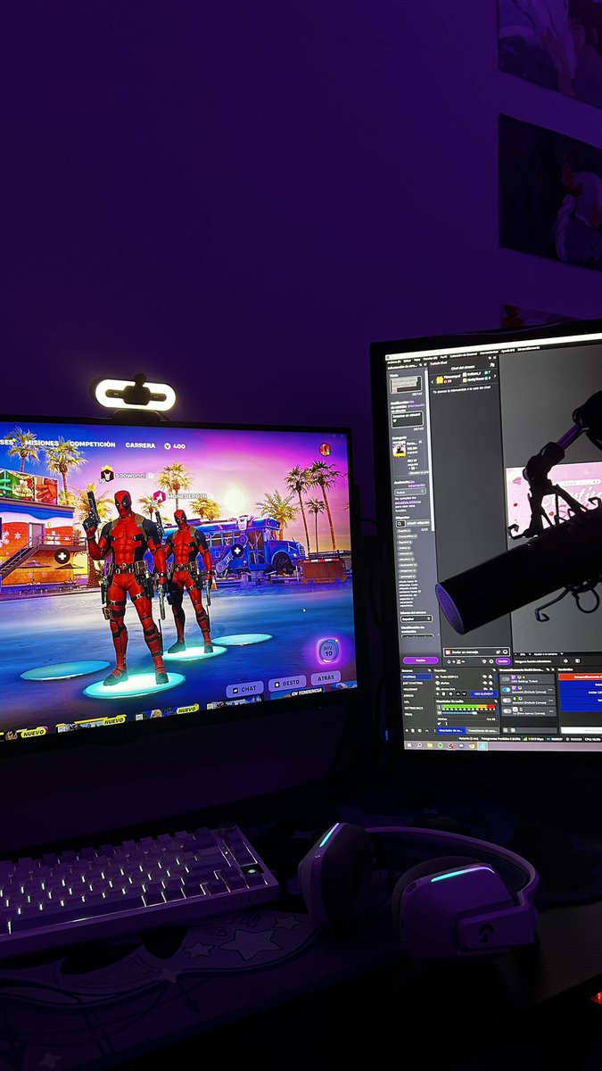Select the GETTING BACK scene in OBS
This screenshot has width=602, height=1071.
click(x=416, y=708)
